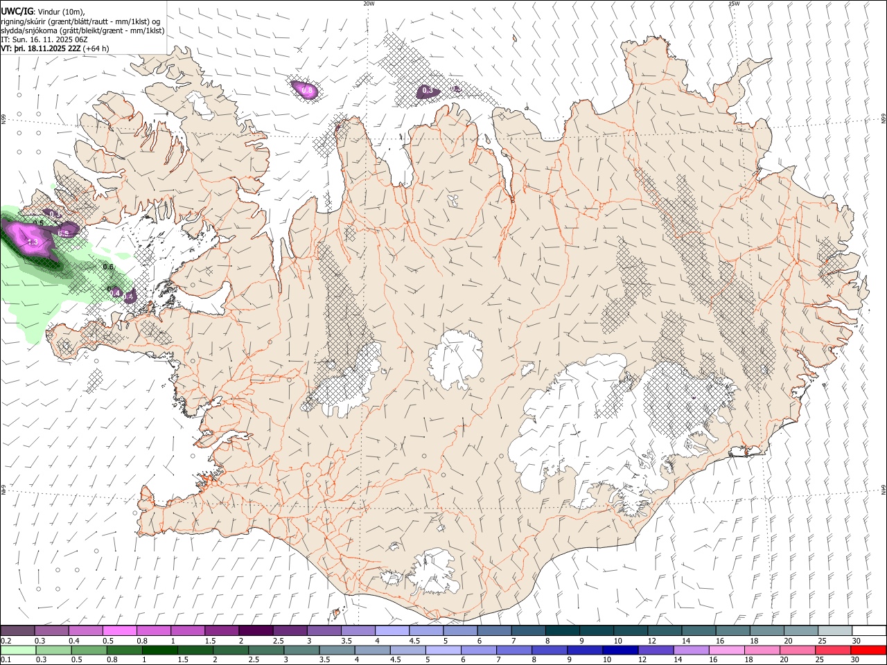Click the '1.3' value on the pink precipitation area

(32, 242)
